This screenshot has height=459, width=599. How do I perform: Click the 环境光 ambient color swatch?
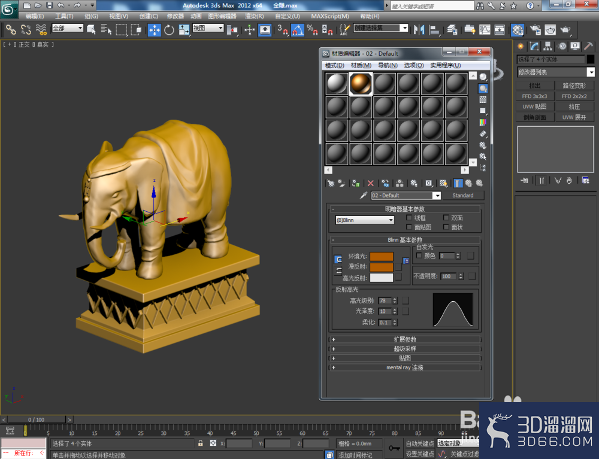381,256
